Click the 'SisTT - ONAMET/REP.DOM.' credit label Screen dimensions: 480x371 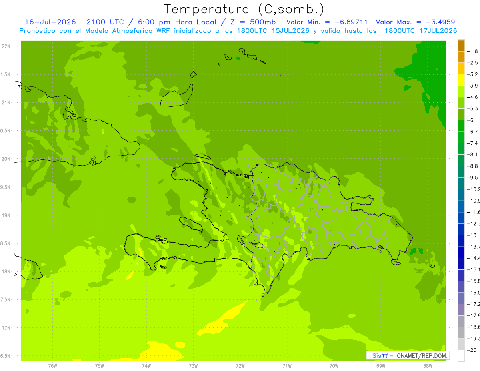click(408, 355)
